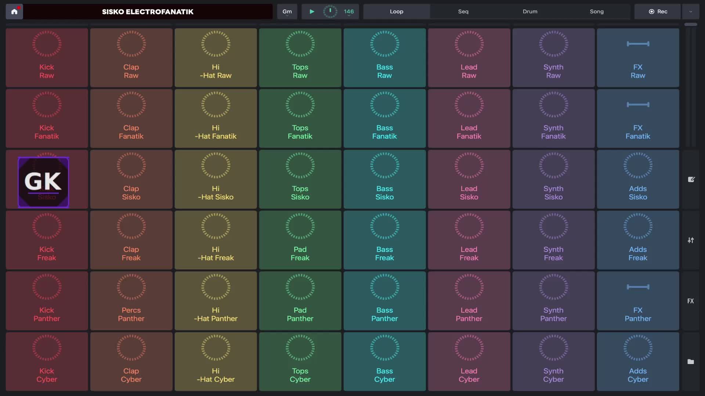
Task: Activate the Synth Panther pad
Action: pos(554,301)
